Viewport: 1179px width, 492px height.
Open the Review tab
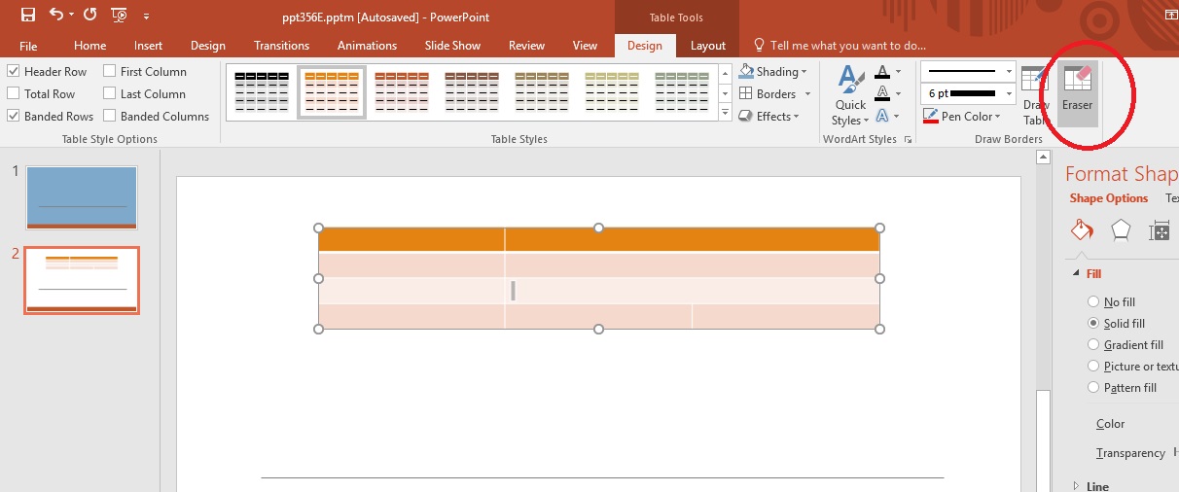tap(526, 46)
